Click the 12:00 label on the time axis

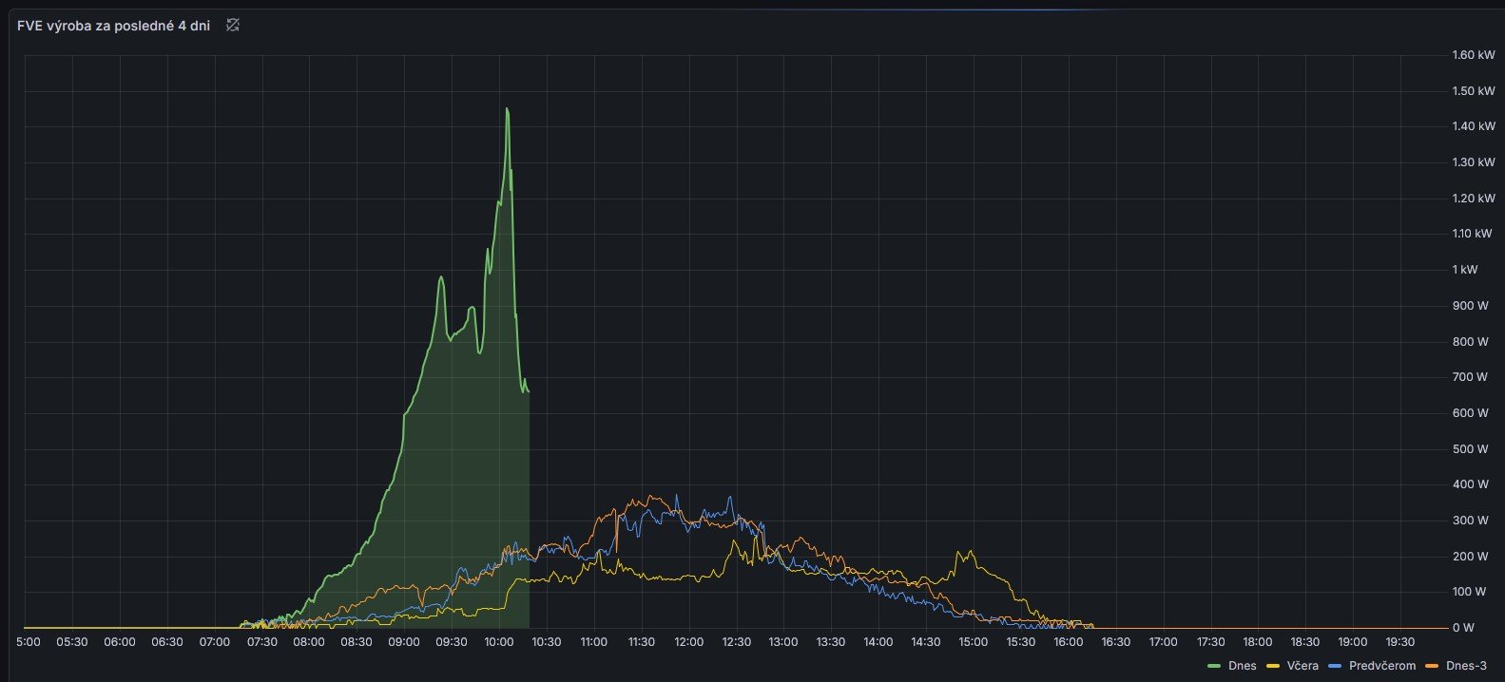tap(688, 642)
